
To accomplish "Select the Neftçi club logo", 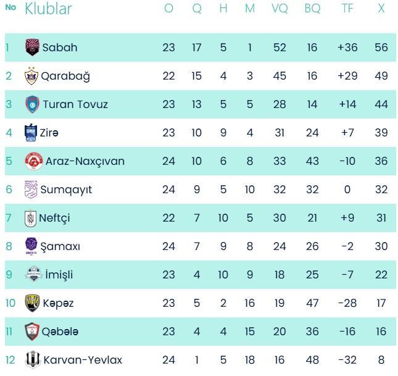I will (x=30, y=218).
